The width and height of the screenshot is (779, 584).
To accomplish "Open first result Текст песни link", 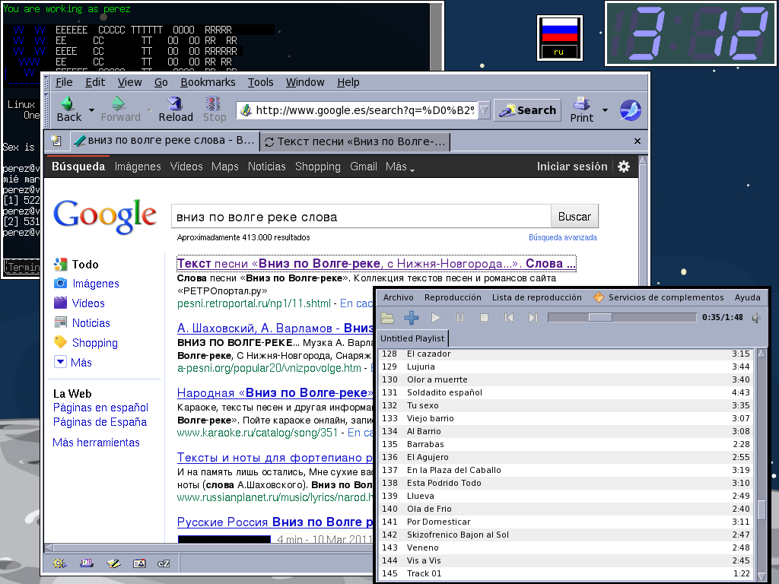I will (x=376, y=264).
